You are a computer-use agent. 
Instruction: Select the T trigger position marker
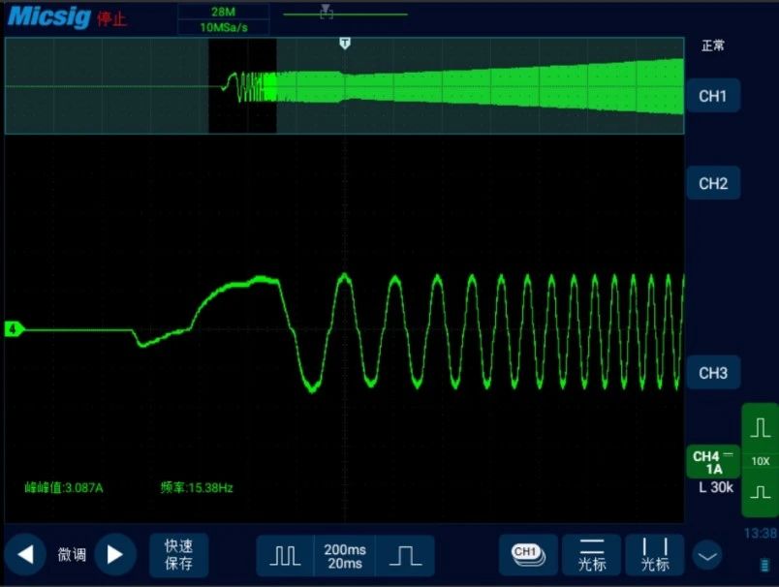coord(345,44)
